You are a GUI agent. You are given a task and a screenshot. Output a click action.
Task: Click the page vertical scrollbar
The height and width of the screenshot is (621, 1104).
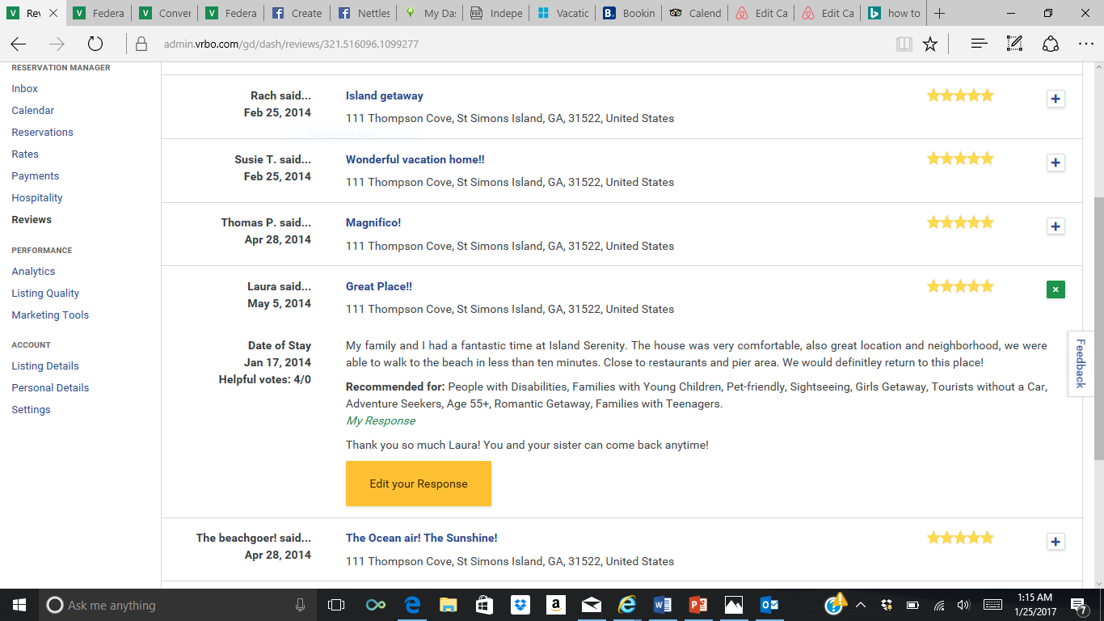point(1098,323)
